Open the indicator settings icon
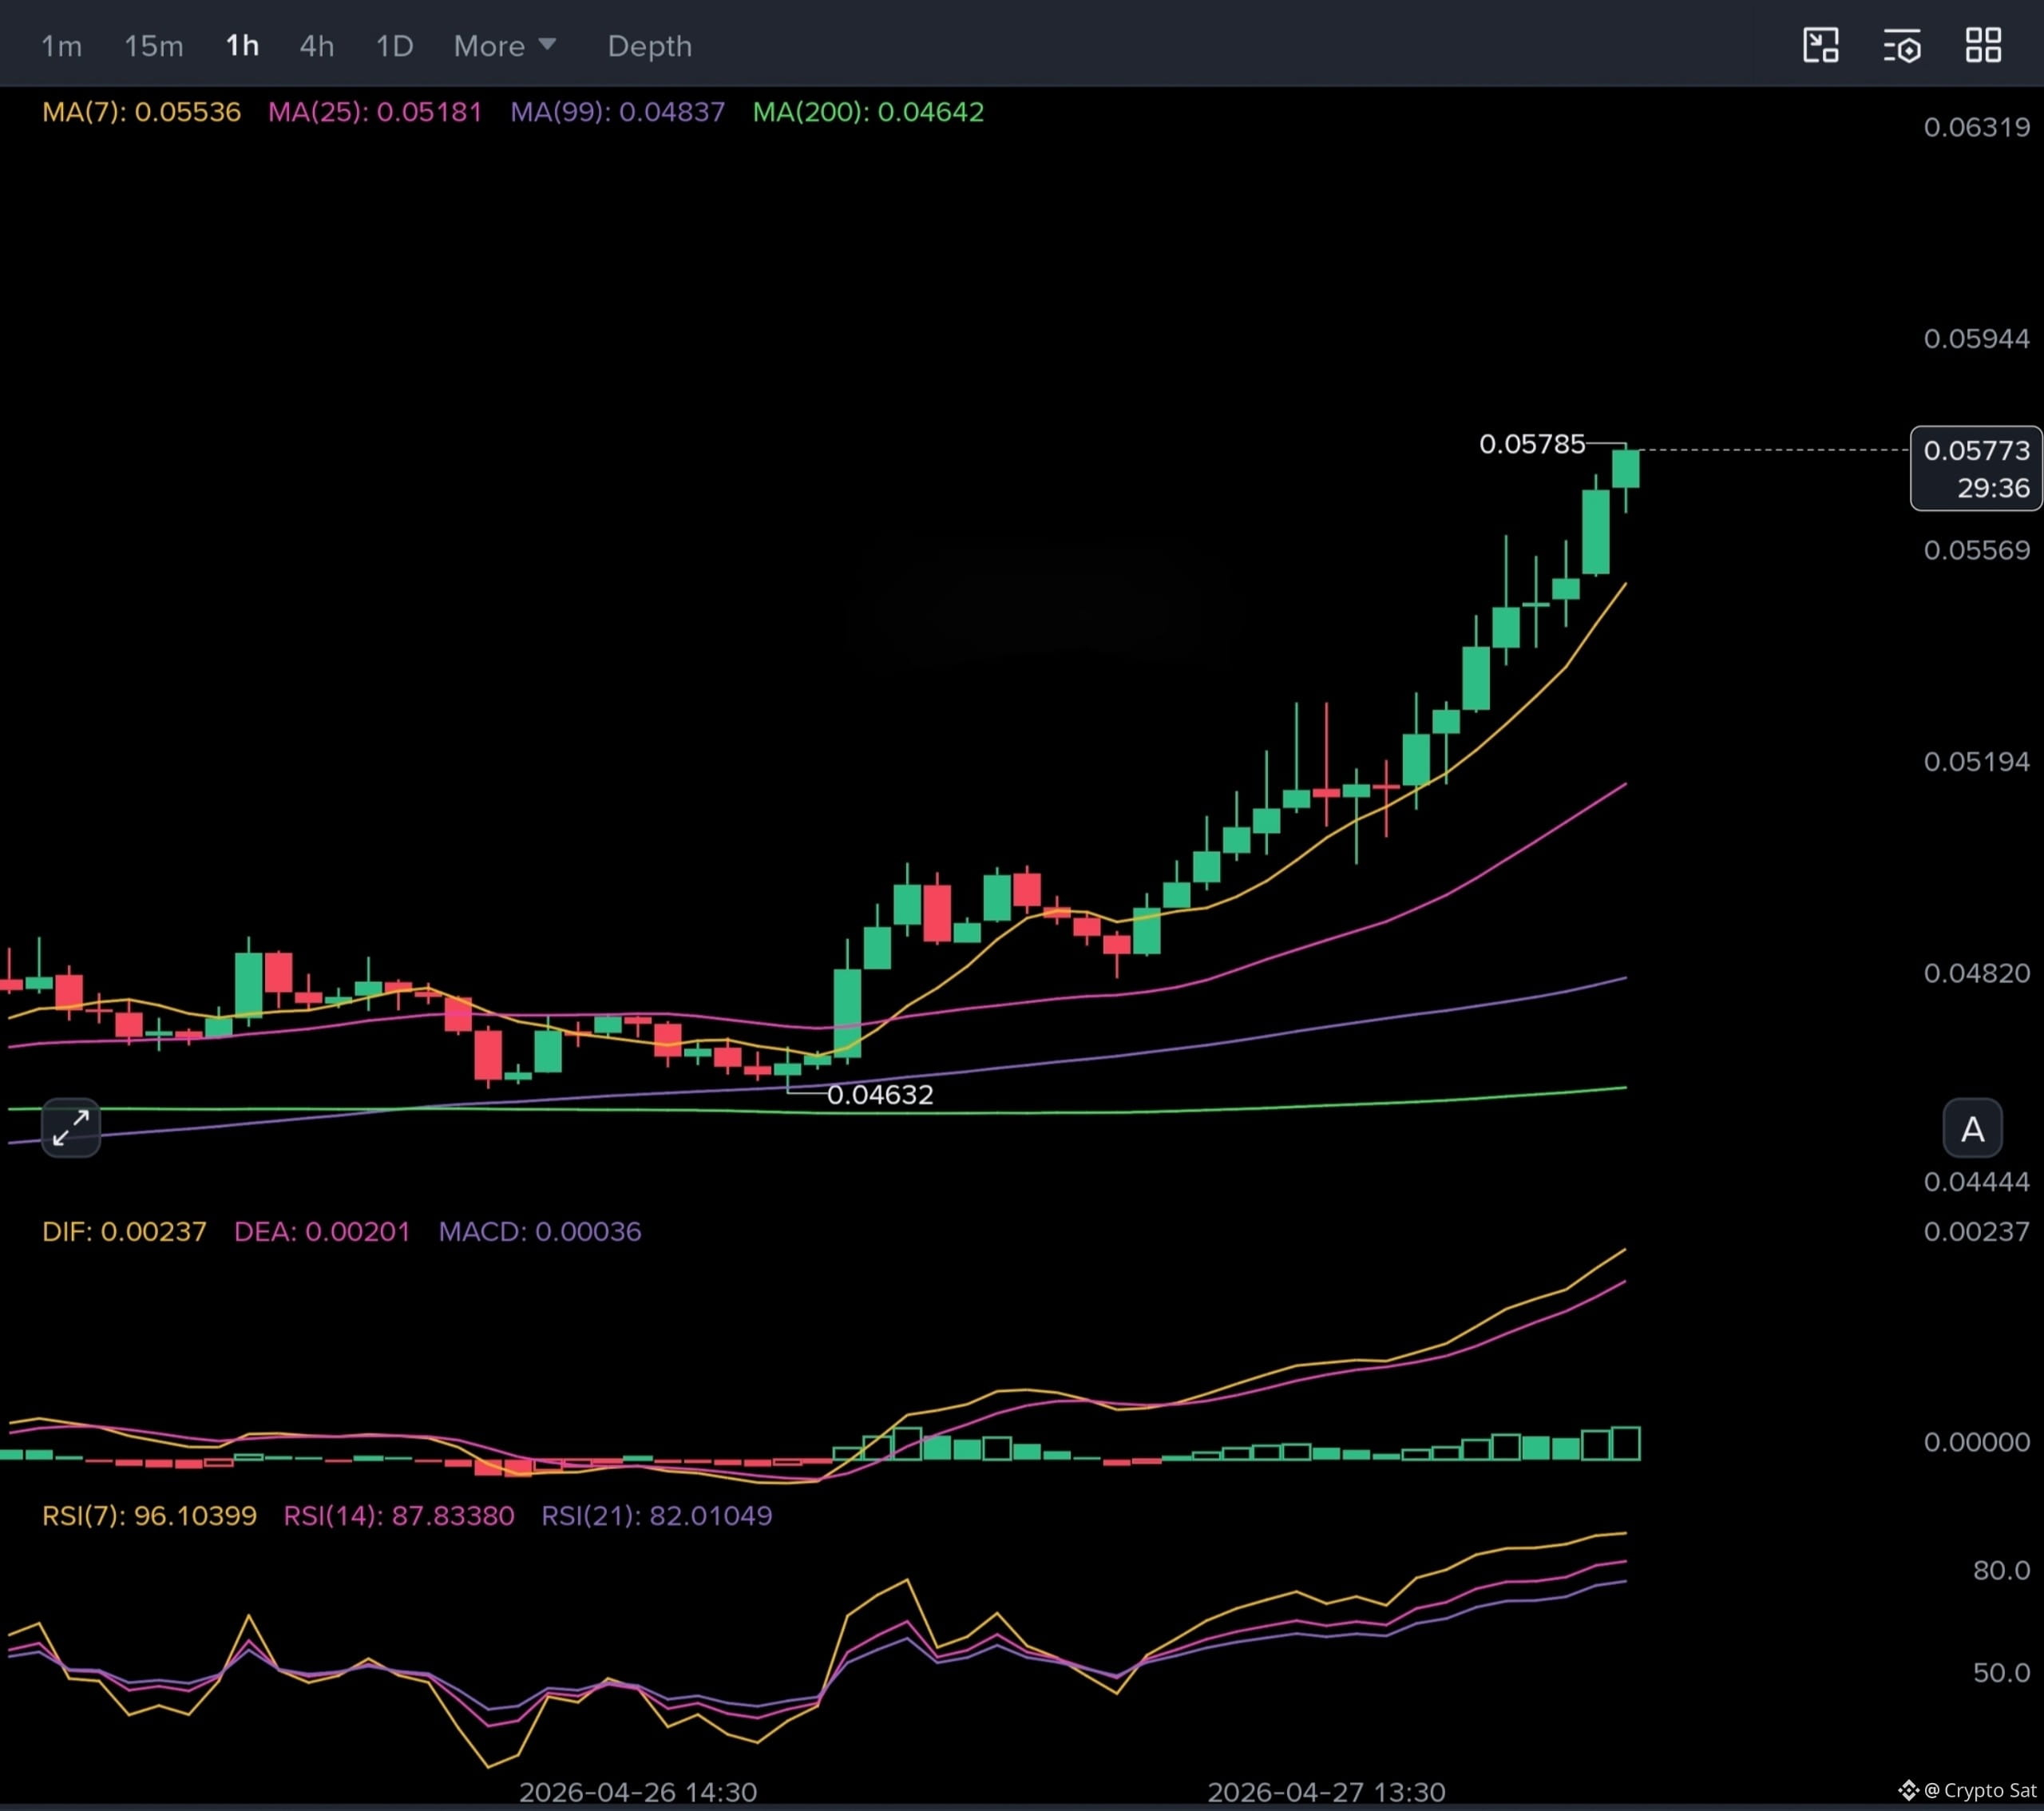This screenshot has height=1811, width=2044. coord(1902,46)
